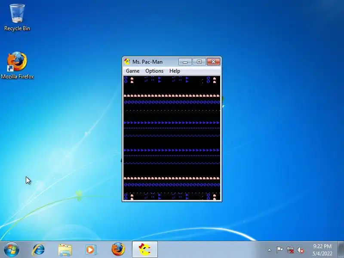This screenshot has height=258, width=344.
Task: Click the Ms. Pac-Man window title text
Action: (x=147, y=62)
